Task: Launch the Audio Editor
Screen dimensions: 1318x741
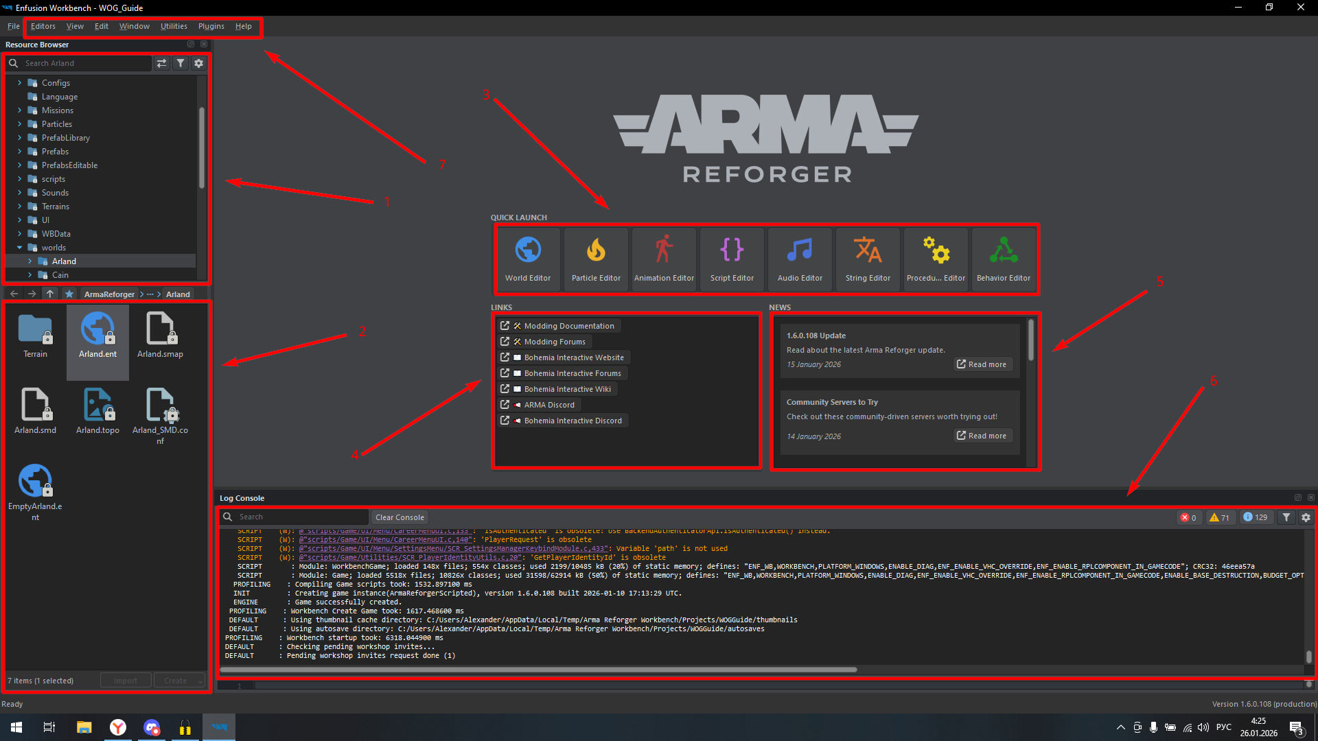Action: (x=800, y=259)
